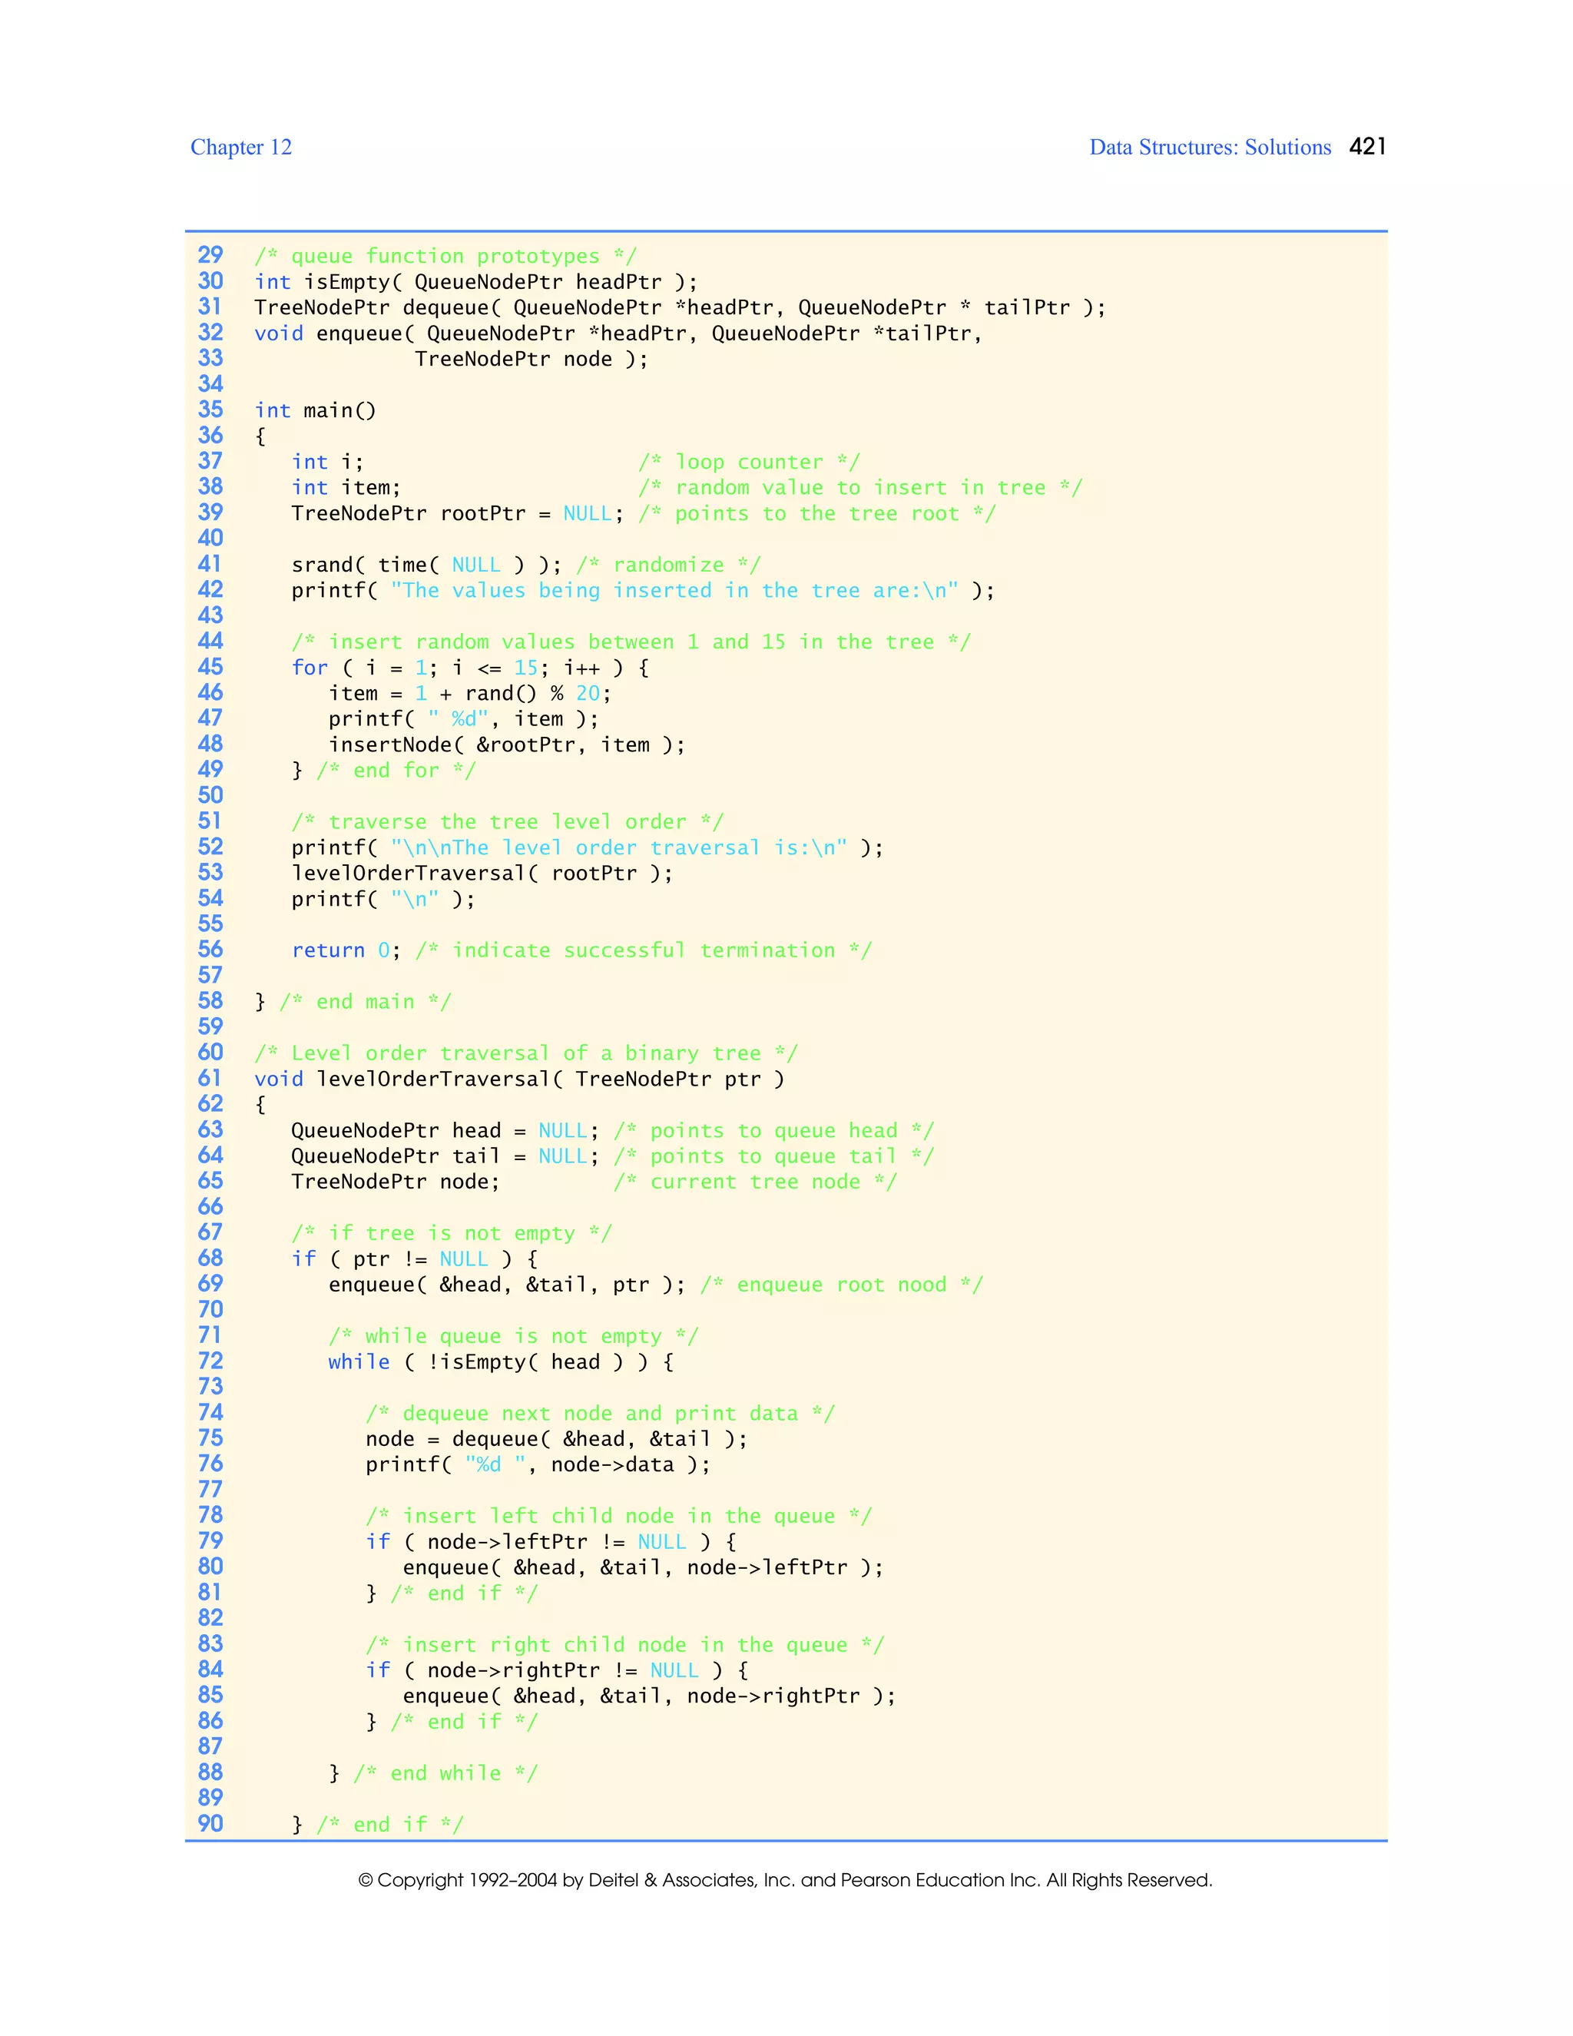Click the page number 421
The width and height of the screenshot is (1573, 2036).
pyautogui.click(x=1368, y=146)
